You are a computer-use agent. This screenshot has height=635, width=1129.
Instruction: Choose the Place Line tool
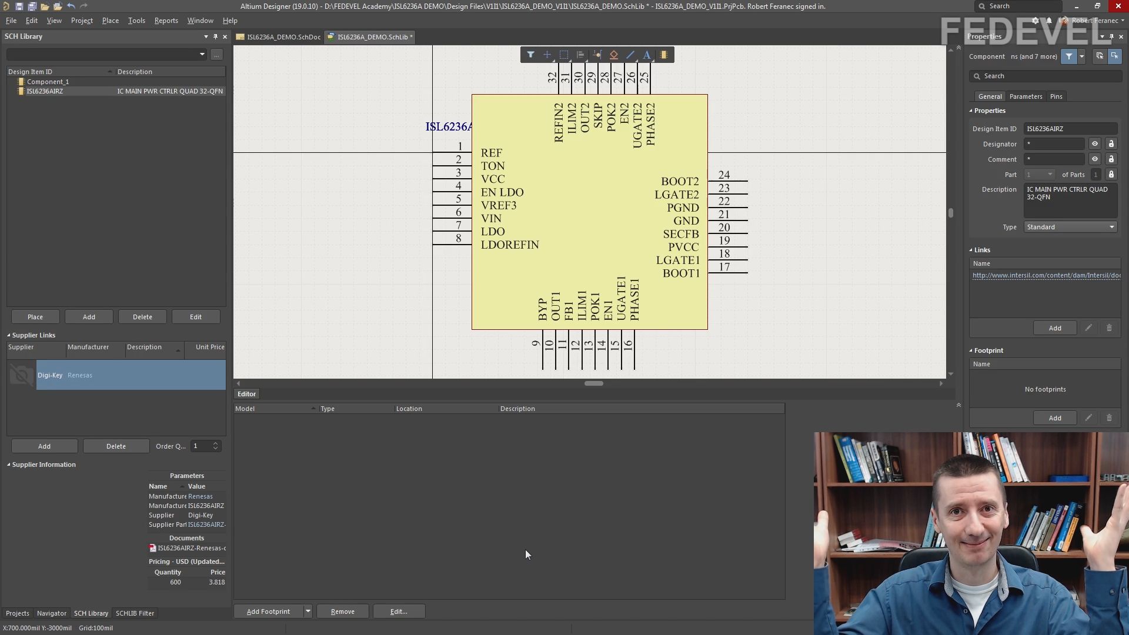[x=630, y=55]
